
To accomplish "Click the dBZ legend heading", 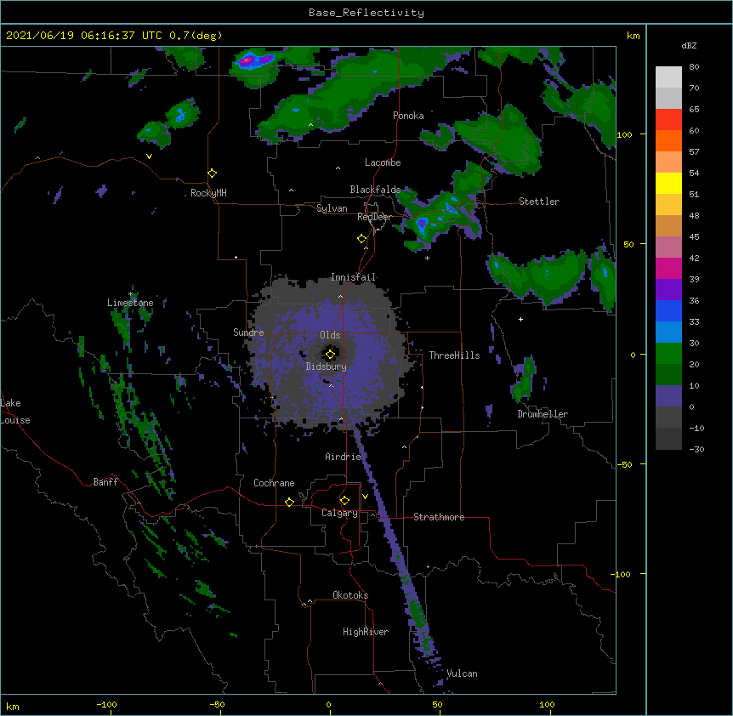I will [689, 45].
